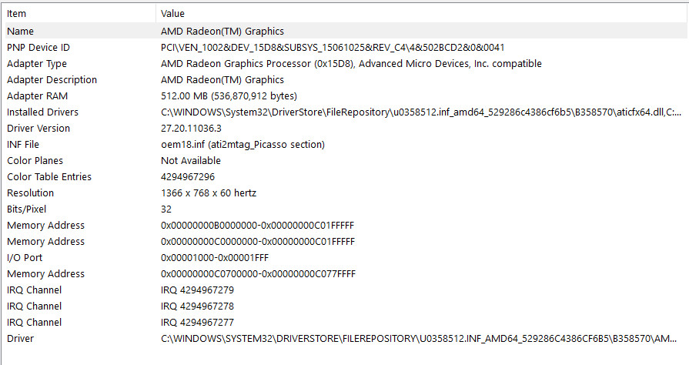Select the Adapter Type row
The width and height of the screenshot is (689, 365).
click(x=345, y=64)
